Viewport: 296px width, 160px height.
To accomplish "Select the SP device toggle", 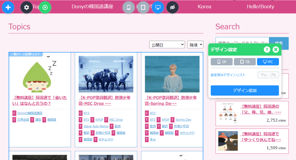I will coord(221,62).
